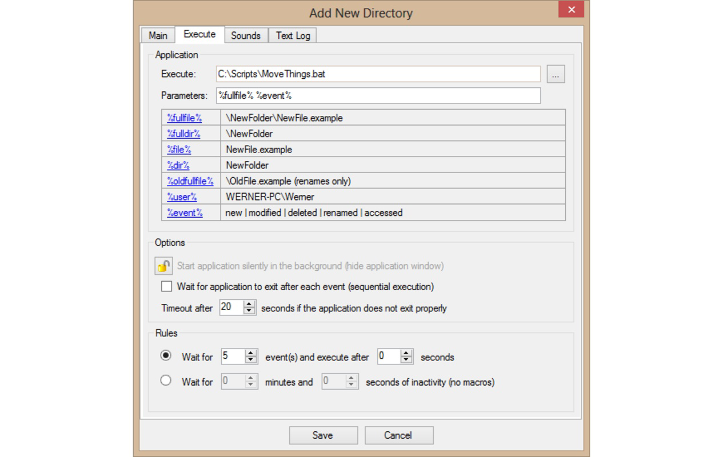The image size is (723, 457).
Task: Increase the 20 second timeout value
Action: click(250, 304)
